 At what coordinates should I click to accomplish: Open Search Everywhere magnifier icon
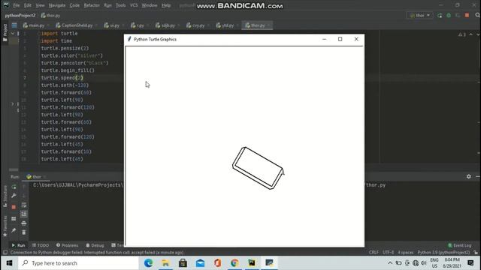477,15
